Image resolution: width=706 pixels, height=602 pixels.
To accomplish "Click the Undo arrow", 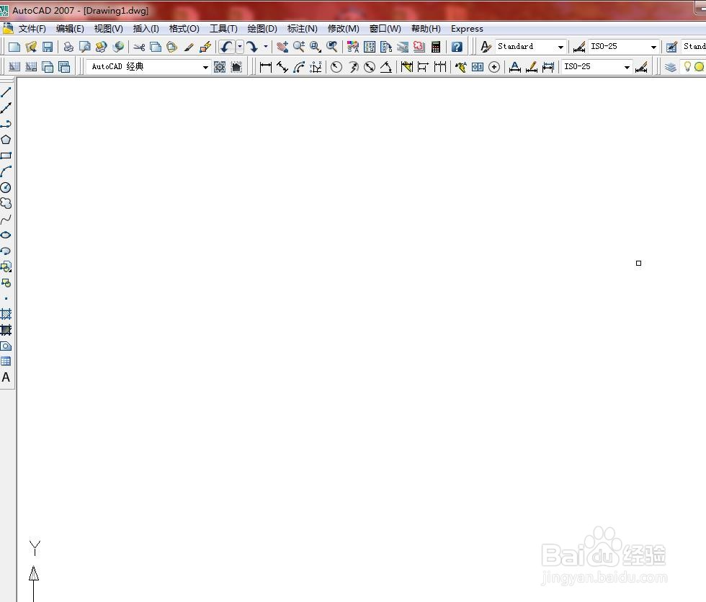I will (x=227, y=47).
